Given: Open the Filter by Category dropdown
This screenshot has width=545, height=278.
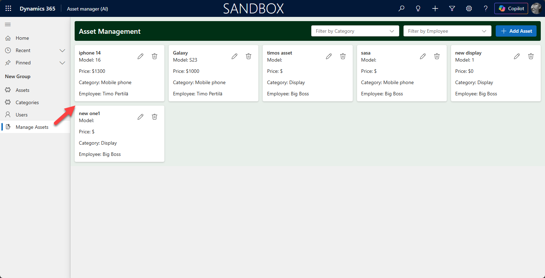Looking at the screenshot, I should tap(355, 31).
